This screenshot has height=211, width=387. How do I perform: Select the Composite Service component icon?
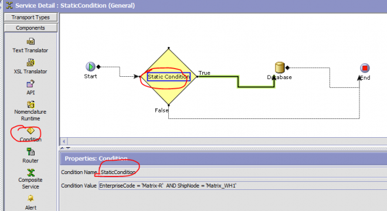[30, 172]
